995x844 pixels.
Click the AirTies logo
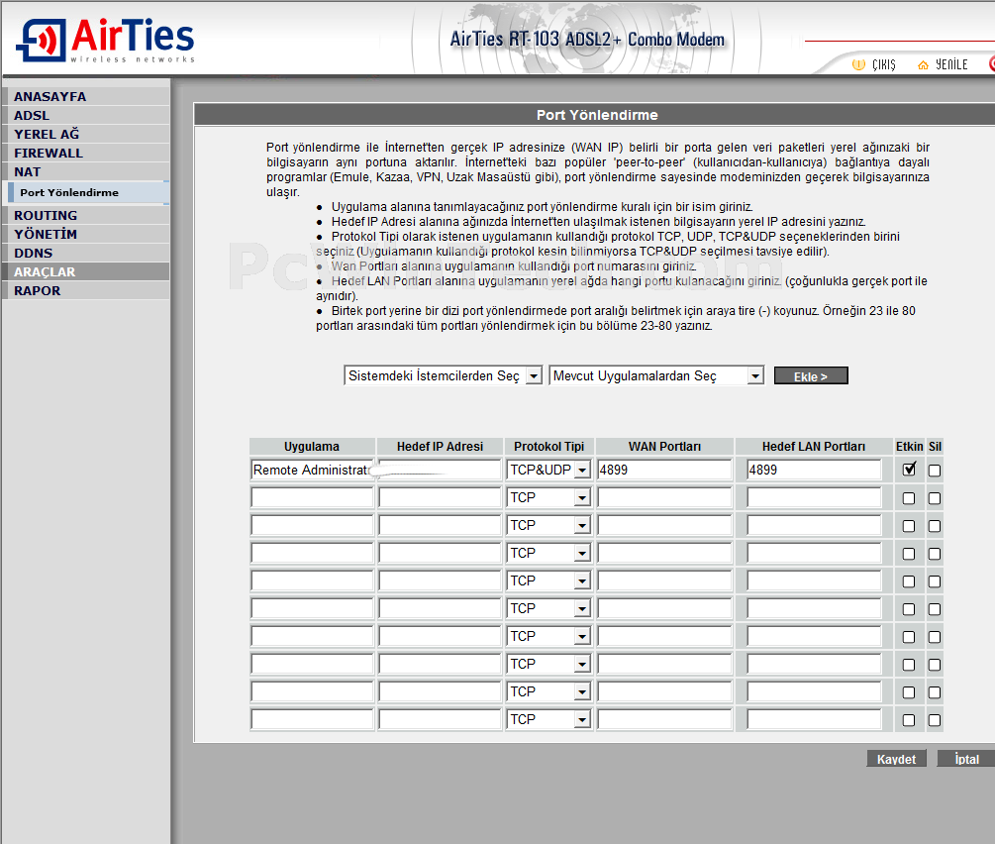(105, 40)
